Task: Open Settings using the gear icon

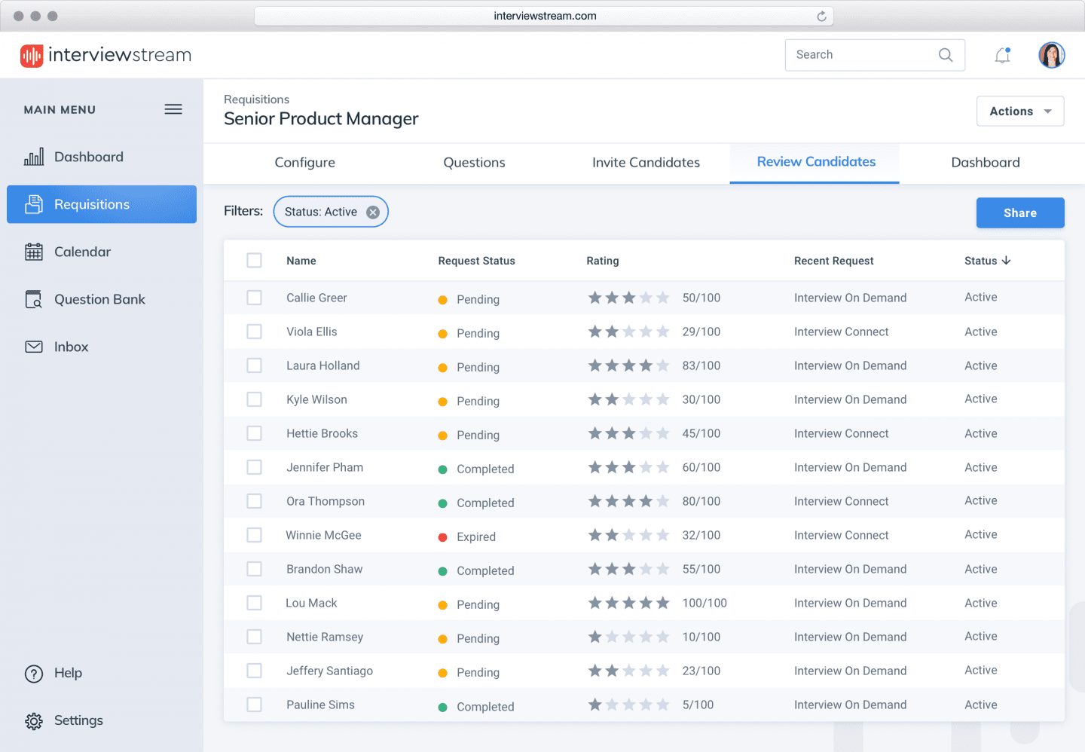Action: point(34,721)
